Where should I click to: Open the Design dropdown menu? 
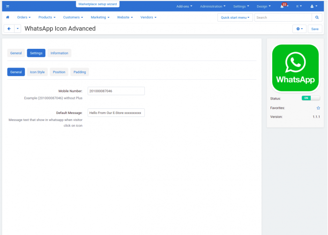(263, 6)
